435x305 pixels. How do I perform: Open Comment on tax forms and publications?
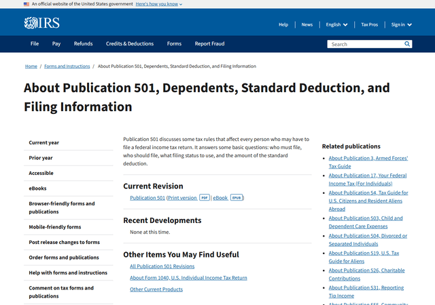69,292
